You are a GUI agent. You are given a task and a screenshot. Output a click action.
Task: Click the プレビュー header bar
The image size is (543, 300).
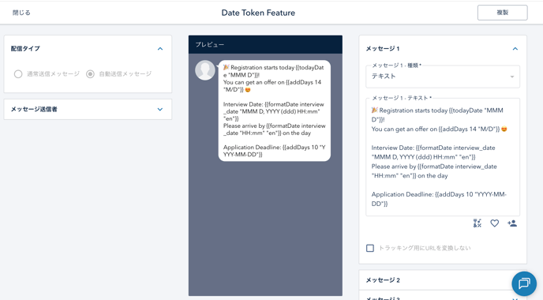265,44
